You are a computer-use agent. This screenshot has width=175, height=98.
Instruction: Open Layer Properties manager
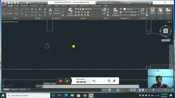click(70, 12)
